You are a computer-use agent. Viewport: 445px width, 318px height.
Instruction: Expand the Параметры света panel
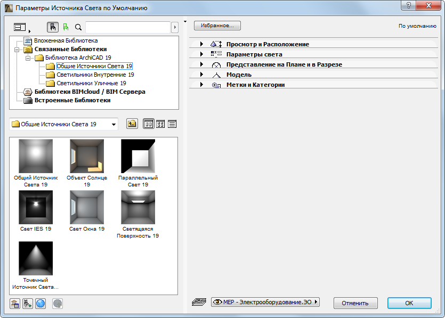[x=201, y=54]
